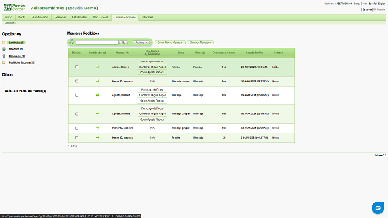Check the box for the 06-AGO-2021 message
The width and height of the screenshot is (388, 218).
point(77,96)
